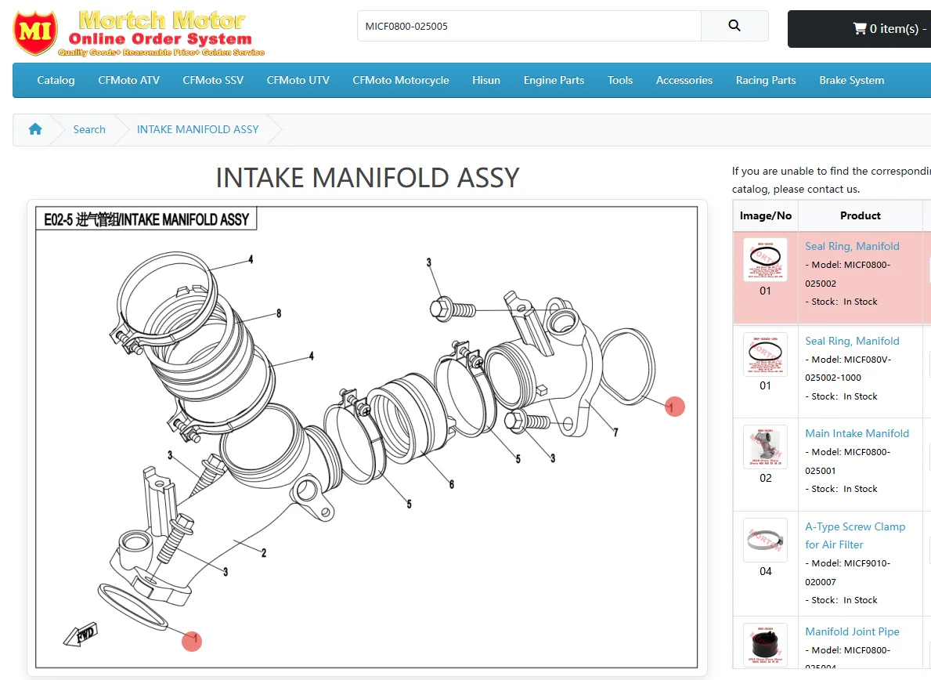This screenshot has height=680, width=931.
Task: Click the home icon in breadcrumb
Action: (35, 129)
